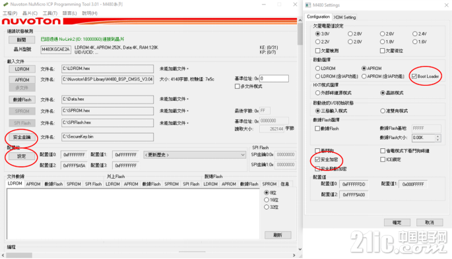Switch to 文件數據 SPROM tab

point(73,184)
